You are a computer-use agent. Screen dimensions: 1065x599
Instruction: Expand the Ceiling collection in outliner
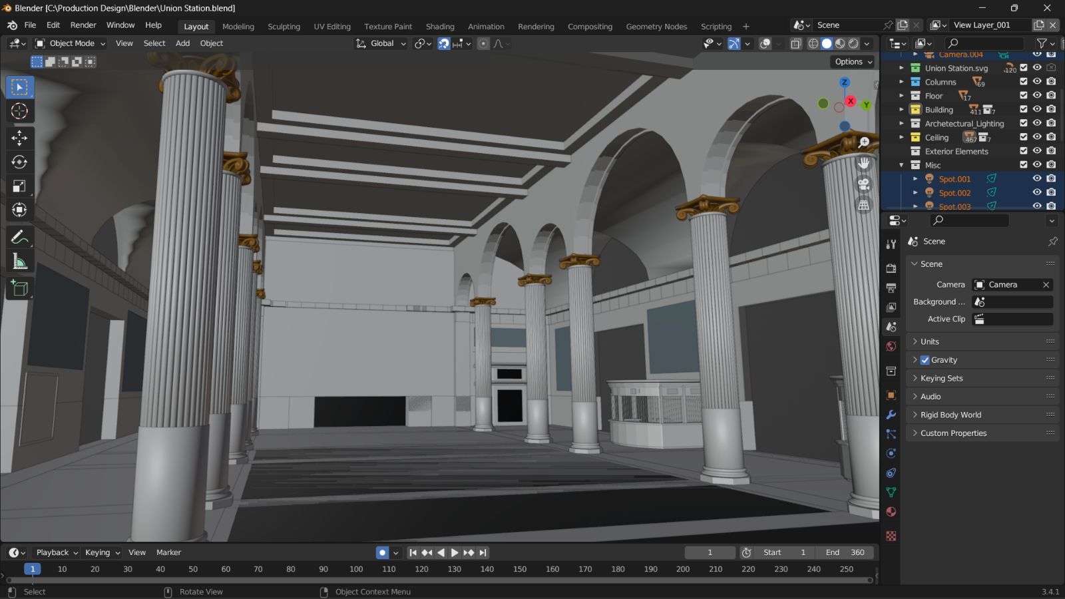click(x=901, y=138)
